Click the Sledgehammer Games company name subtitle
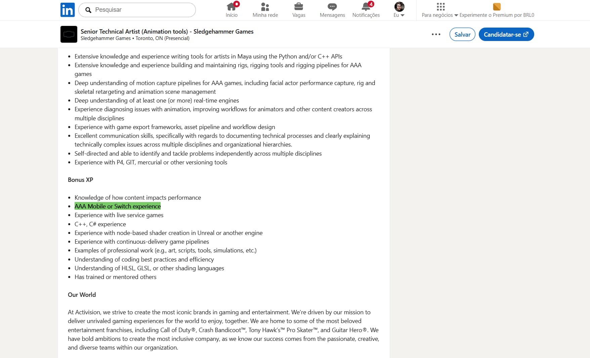 [x=106, y=38]
